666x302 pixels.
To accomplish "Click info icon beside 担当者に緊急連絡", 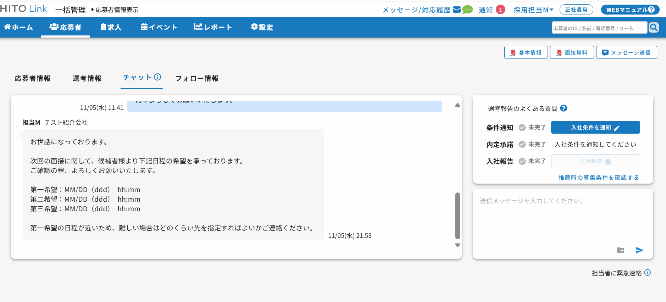I will pos(648,273).
